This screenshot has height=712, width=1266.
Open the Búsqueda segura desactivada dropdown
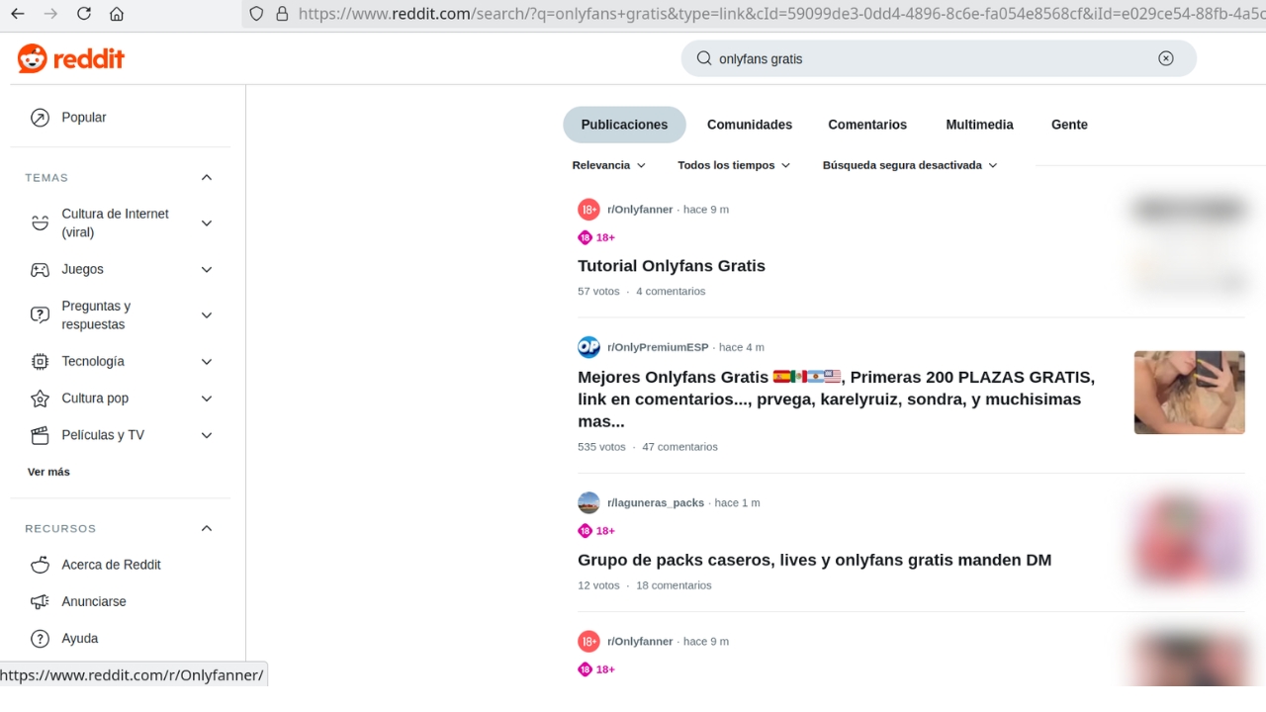click(909, 165)
